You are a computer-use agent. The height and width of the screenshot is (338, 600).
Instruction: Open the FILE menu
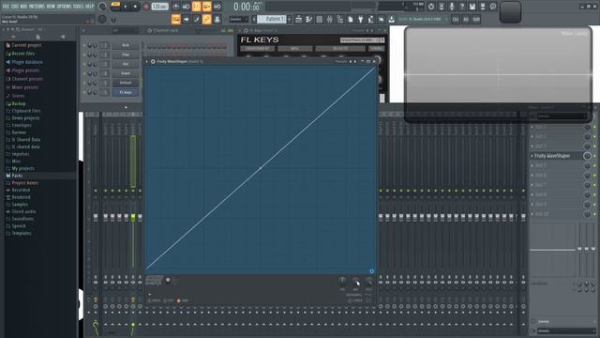click(x=6, y=7)
